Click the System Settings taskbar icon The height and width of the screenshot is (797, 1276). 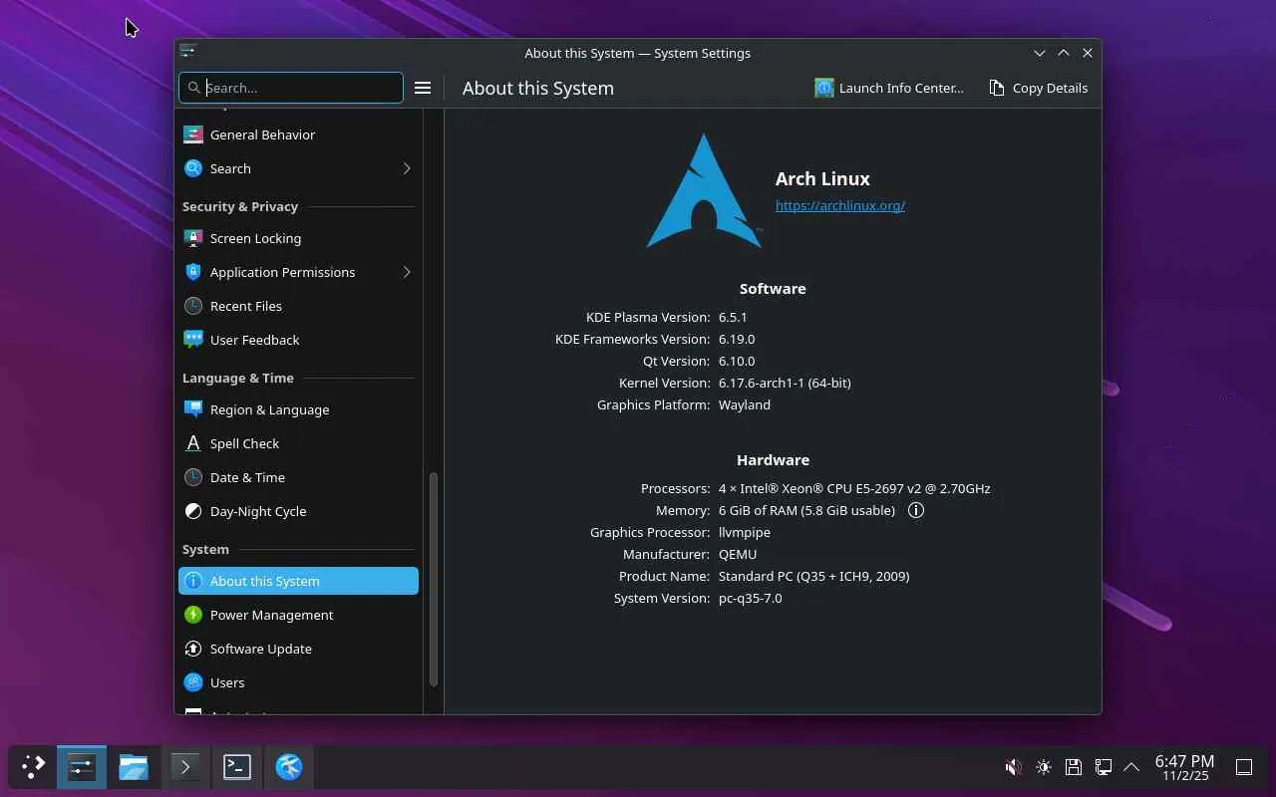click(81, 766)
